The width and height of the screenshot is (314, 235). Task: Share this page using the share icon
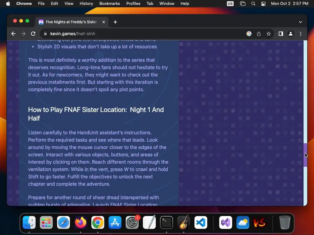[259, 34]
